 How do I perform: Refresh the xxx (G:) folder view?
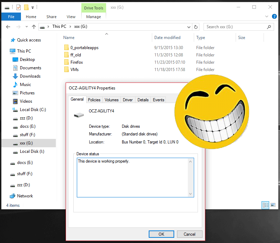(x=196, y=27)
